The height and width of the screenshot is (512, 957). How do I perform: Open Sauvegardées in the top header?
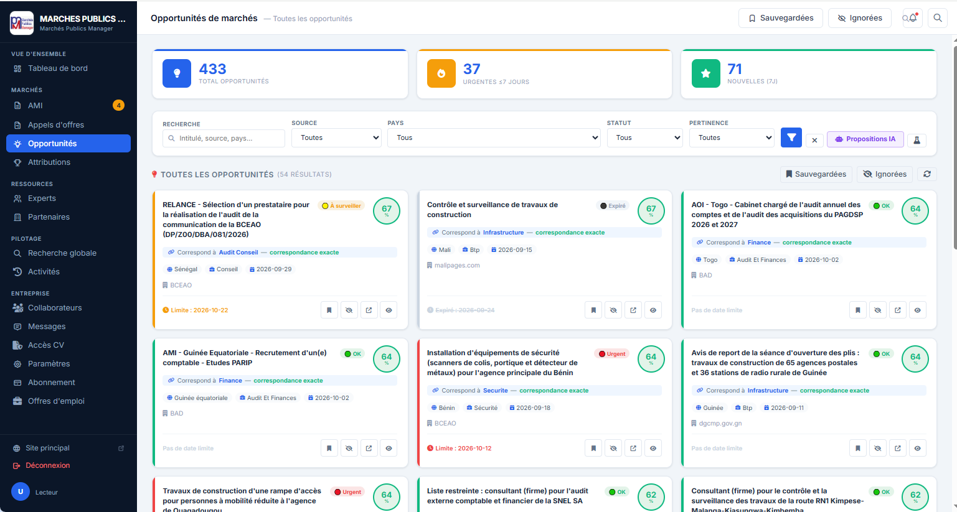[781, 18]
